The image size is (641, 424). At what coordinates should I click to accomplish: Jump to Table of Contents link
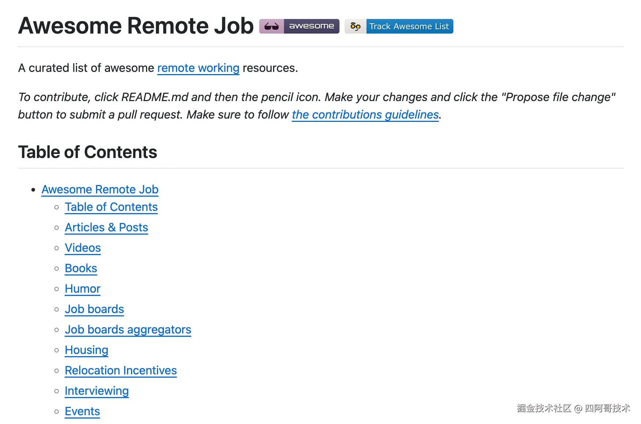pyautogui.click(x=111, y=207)
